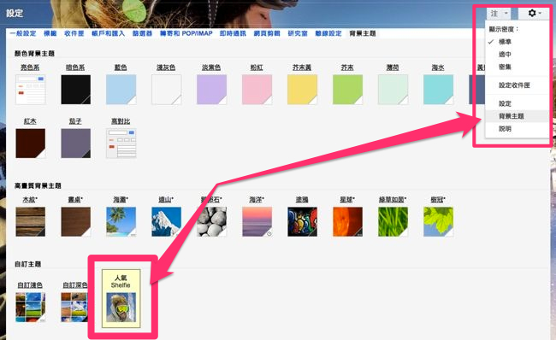
Task: Pick the 淺灰色 light gray swatch
Action: tap(166, 89)
